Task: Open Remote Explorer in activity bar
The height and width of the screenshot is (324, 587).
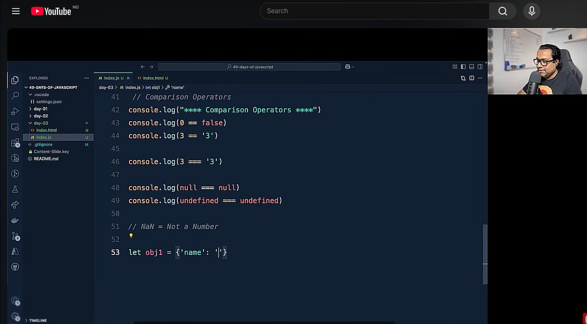Action: pos(15,127)
